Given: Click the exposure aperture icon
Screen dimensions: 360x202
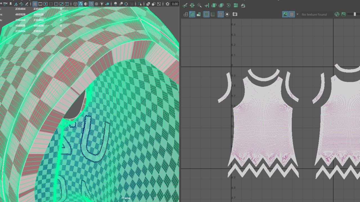Looking at the screenshot, I should coord(167,4).
